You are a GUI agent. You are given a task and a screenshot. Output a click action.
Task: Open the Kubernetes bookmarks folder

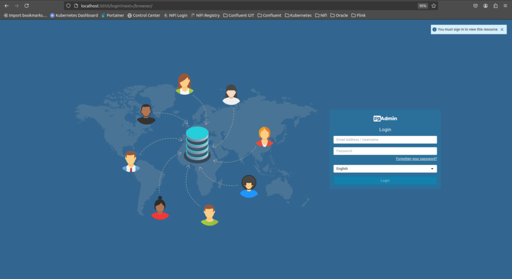[298, 15]
